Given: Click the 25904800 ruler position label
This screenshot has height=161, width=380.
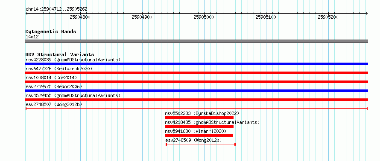Looking at the screenshot, I should (80, 17).
